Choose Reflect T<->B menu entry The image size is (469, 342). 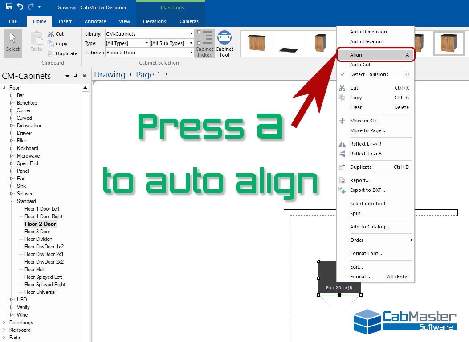pos(375,154)
